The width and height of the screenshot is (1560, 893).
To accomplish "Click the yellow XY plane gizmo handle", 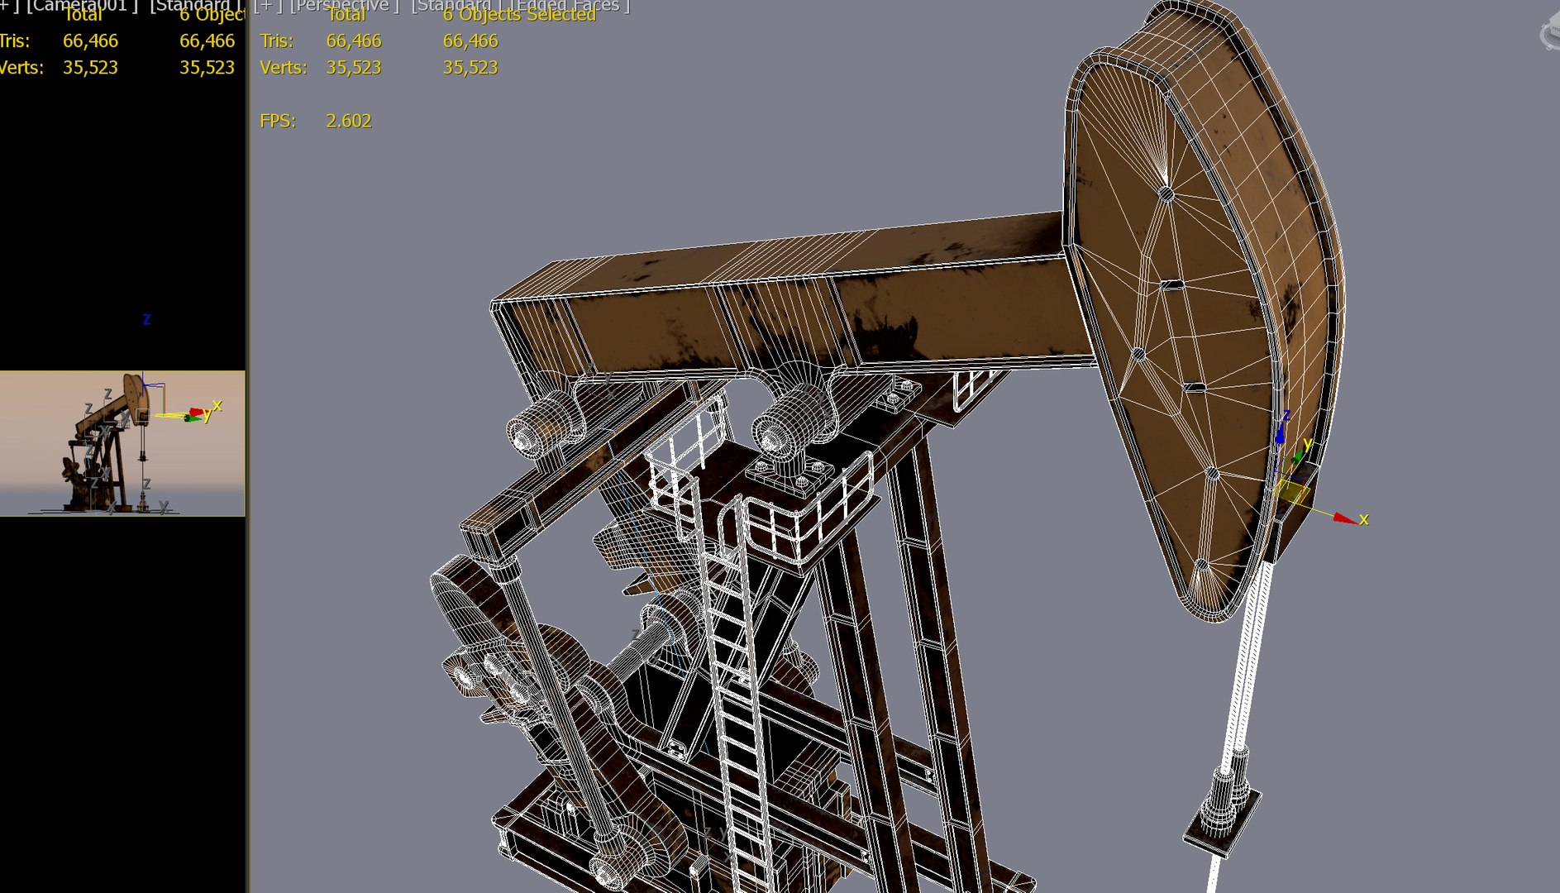I will (1290, 494).
